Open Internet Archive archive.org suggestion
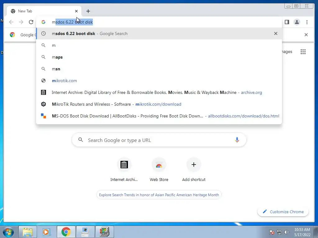This screenshot has width=318, height=238. point(159,92)
